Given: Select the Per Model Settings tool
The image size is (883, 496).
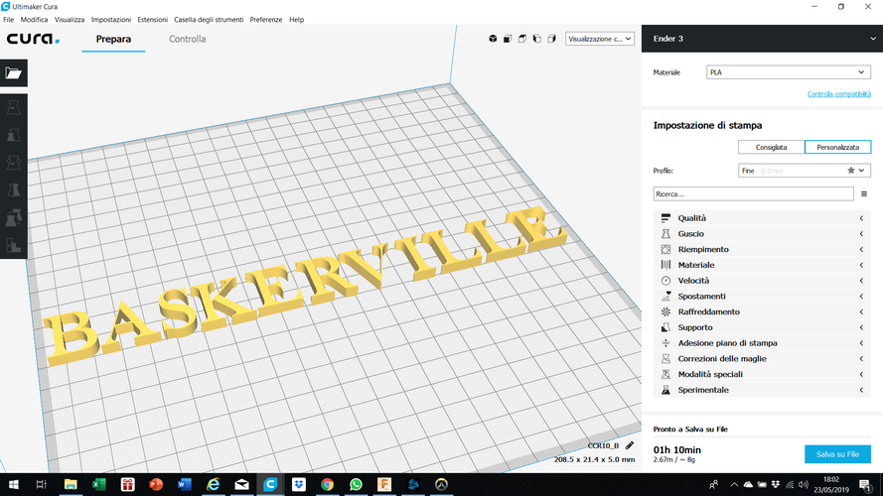Looking at the screenshot, I should (14, 217).
